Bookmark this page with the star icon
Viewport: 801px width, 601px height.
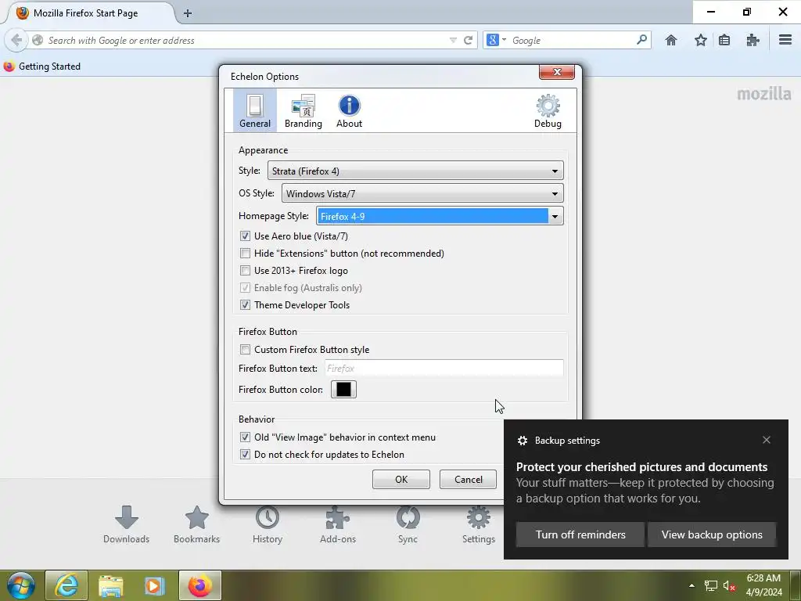700,40
